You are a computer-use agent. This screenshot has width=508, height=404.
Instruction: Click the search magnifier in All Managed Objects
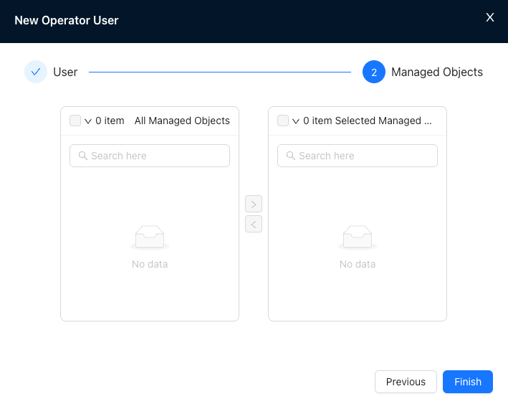tap(83, 156)
